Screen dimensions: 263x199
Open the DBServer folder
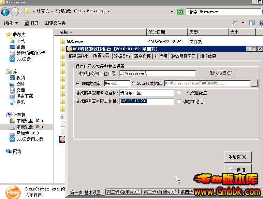pos(74,42)
